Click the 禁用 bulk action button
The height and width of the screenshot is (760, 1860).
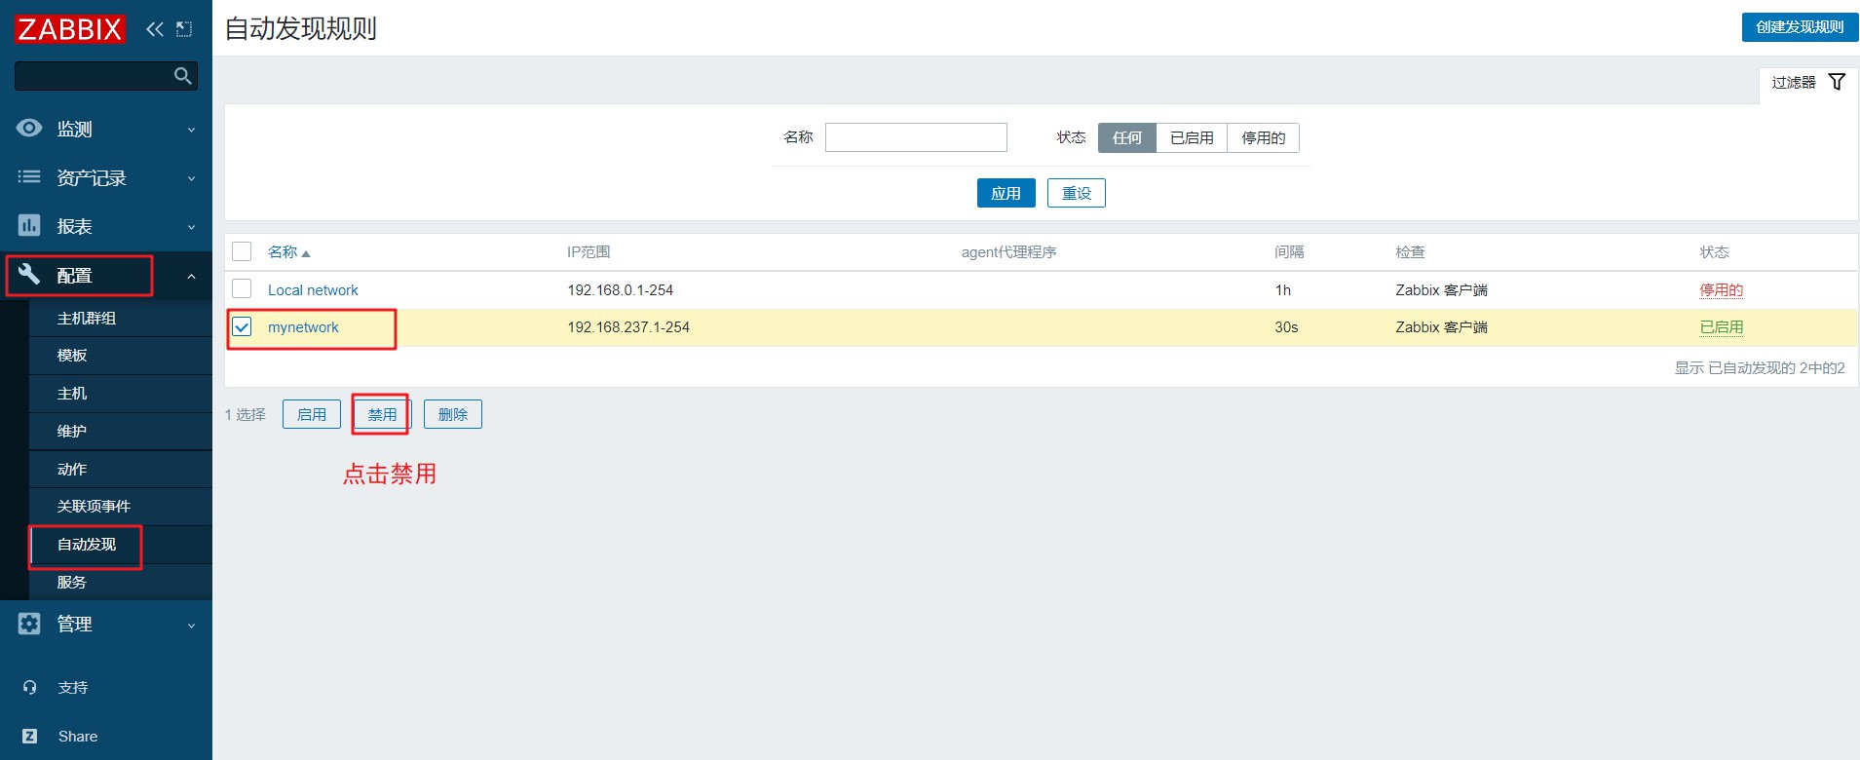382,414
